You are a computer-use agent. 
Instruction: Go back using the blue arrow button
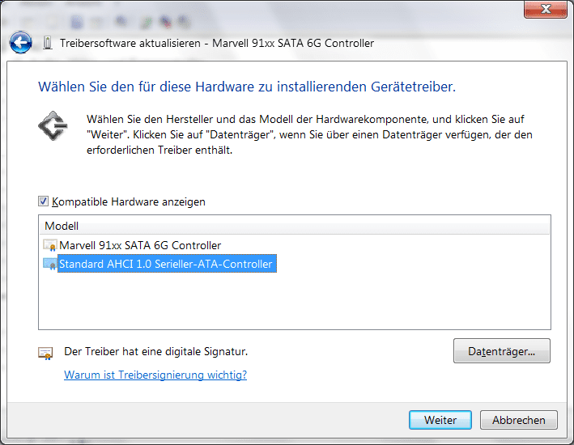click(x=21, y=43)
